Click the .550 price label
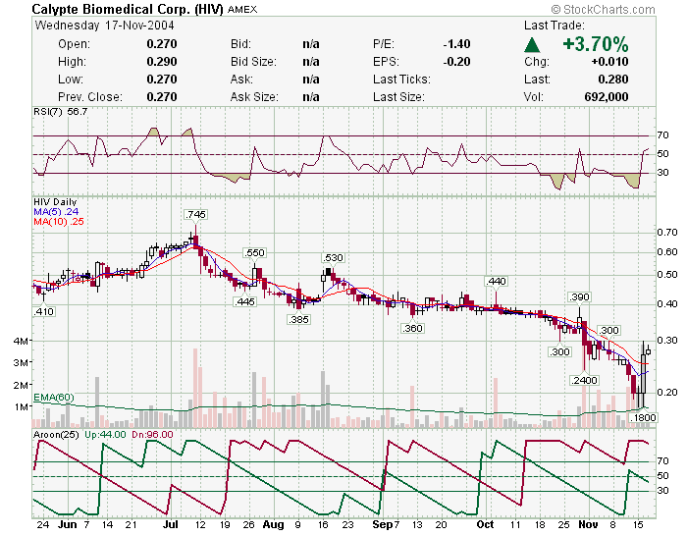Image resolution: width=687 pixels, height=536 pixels. click(254, 253)
